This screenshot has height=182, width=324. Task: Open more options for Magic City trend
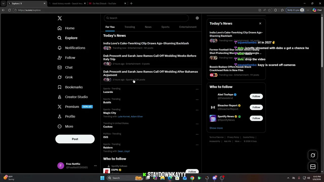197,110
